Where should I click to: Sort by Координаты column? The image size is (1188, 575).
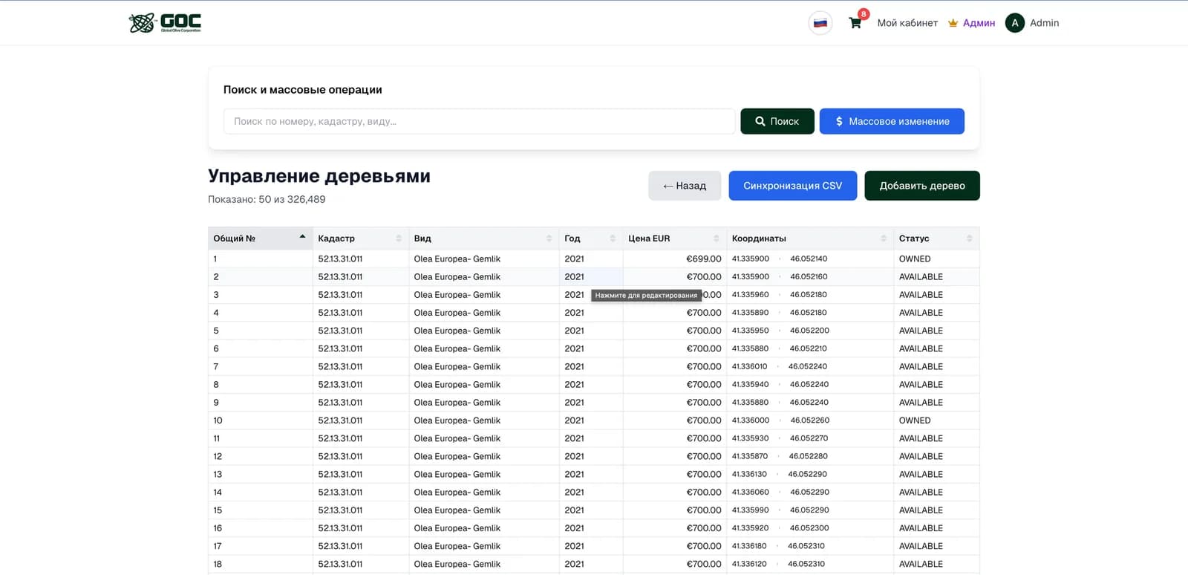coord(809,238)
